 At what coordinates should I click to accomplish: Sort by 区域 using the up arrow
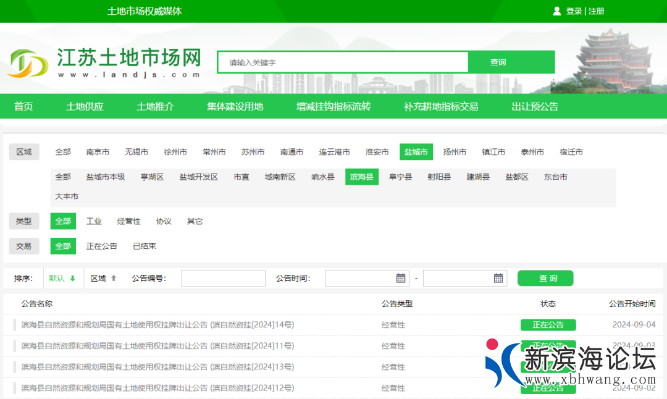tap(114, 279)
